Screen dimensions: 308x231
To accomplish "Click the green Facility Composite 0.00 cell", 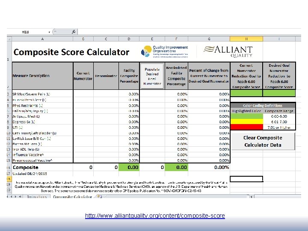I will (x=129, y=167).
